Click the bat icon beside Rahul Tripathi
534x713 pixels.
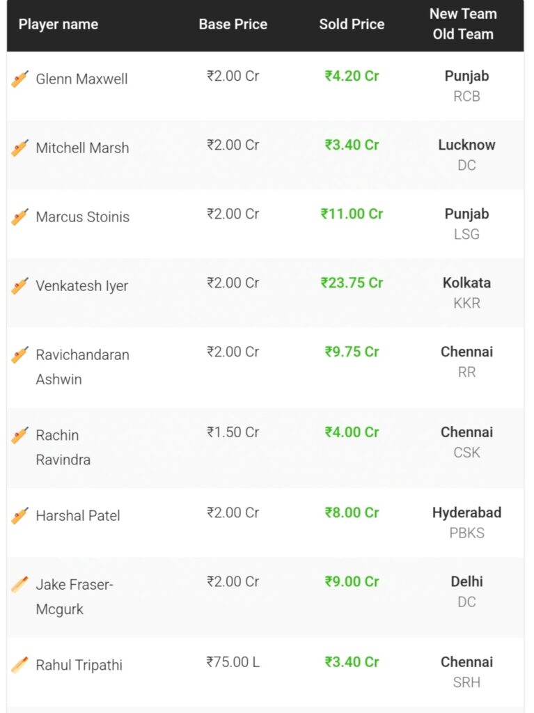tap(19, 665)
